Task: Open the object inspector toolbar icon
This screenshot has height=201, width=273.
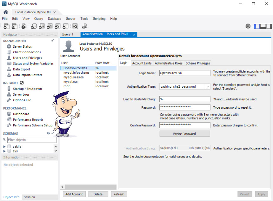Action: pyautogui.click(x=24, y=26)
